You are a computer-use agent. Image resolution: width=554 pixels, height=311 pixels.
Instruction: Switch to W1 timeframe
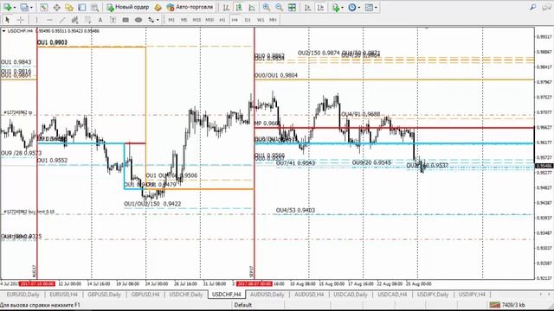point(261,20)
